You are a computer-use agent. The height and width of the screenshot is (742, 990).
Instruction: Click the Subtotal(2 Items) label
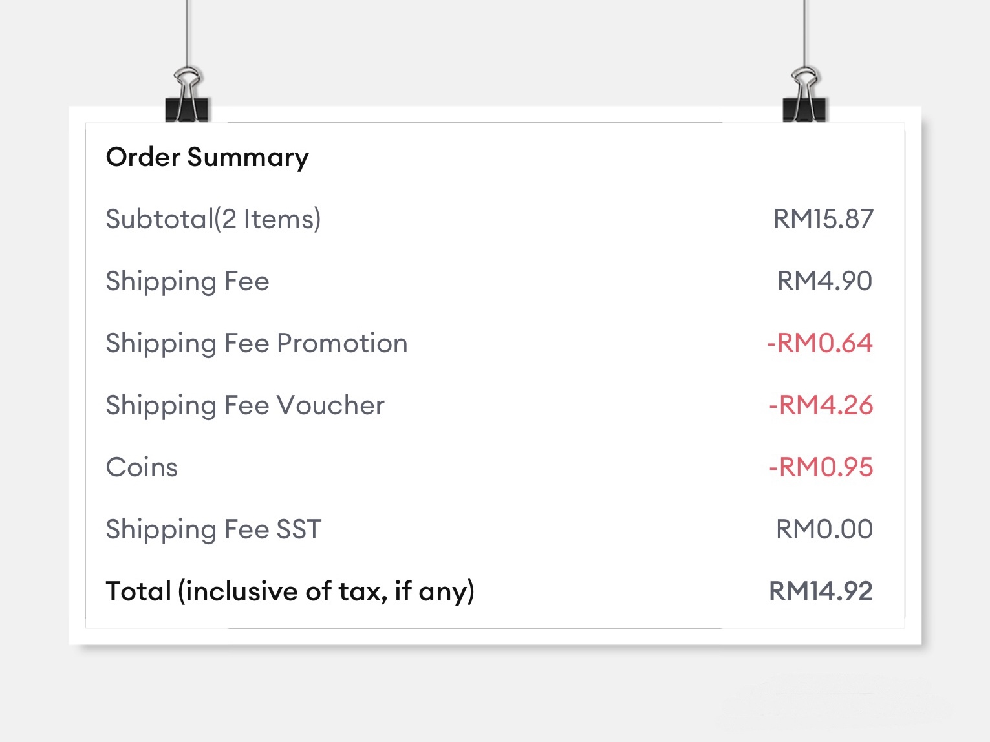point(213,219)
